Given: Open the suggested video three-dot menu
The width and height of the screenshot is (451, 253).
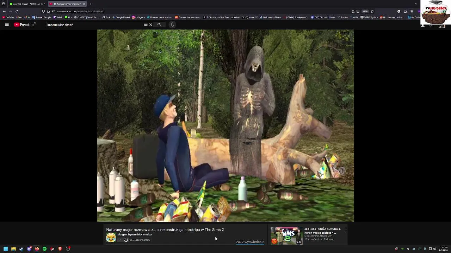Looking at the screenshot, I should pyautogui.click(x=346, y=229).
